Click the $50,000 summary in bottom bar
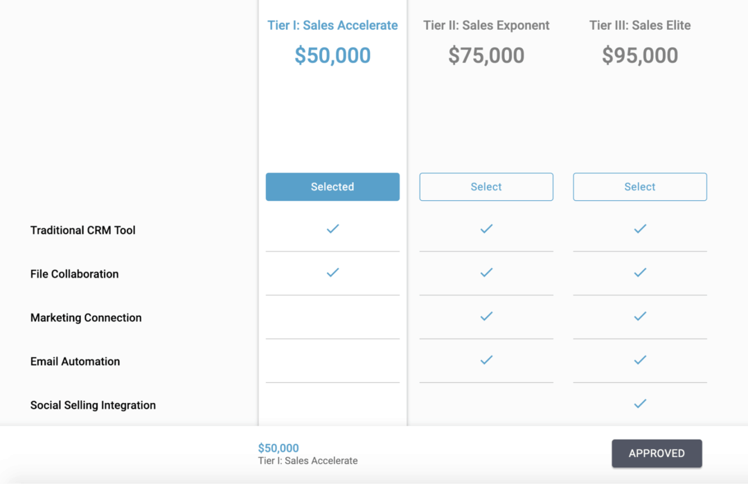748x484 pixels. tap(278, 448)
